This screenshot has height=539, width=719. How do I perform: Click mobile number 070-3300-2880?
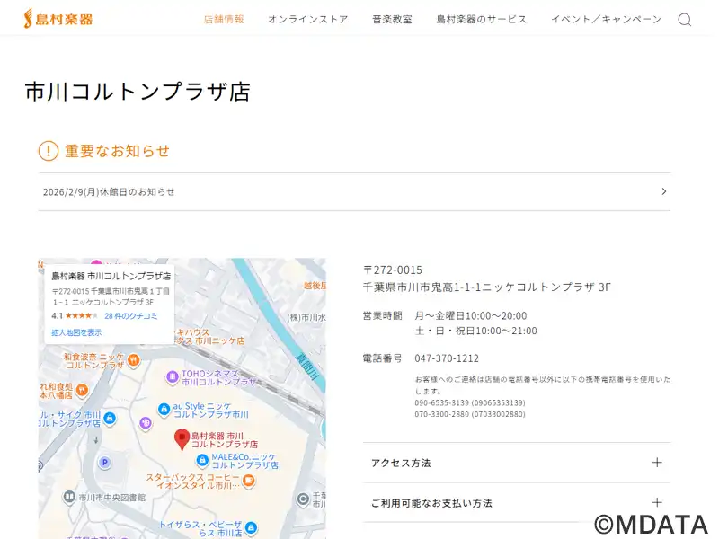pos(470,414)
